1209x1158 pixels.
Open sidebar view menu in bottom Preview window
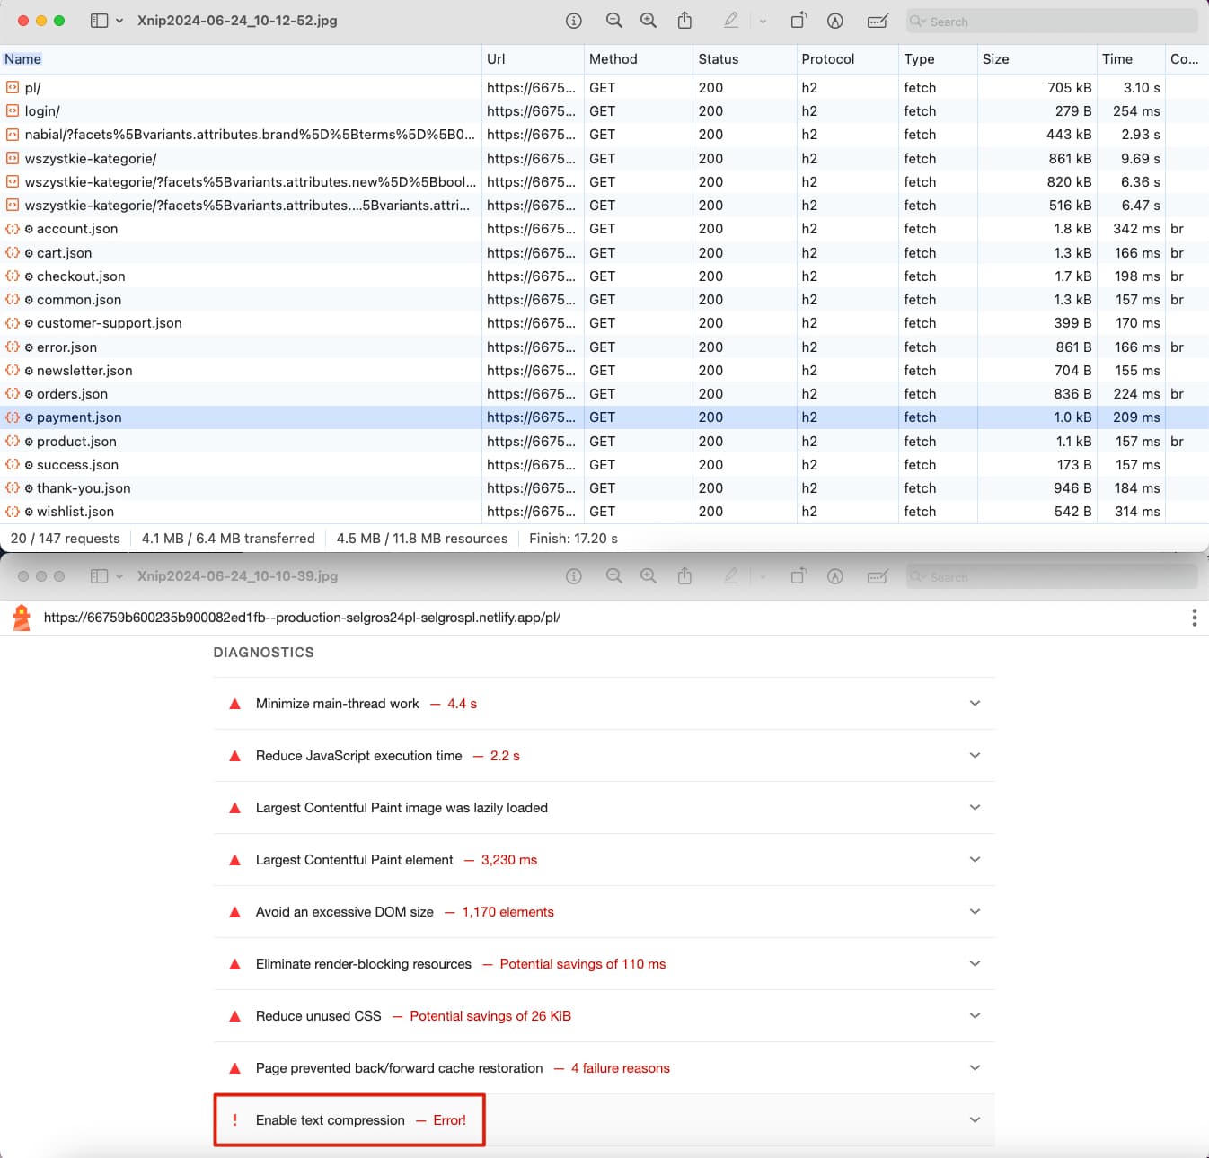point(99,576)
